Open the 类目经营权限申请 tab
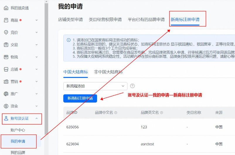Image resolution: width=235 pixels, height=155 pixels. tap(105, 20)
